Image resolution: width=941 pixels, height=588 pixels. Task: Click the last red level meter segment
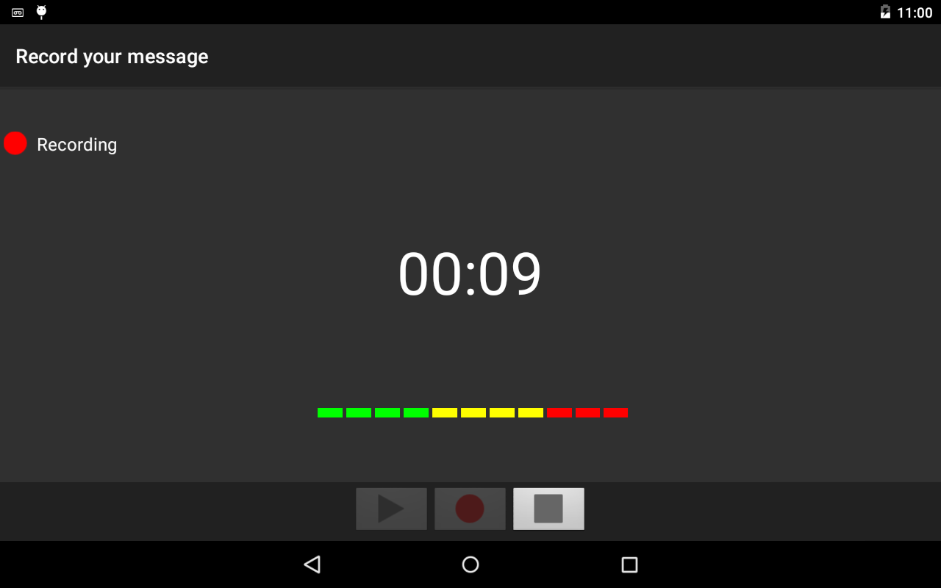(x=616, y=413)
